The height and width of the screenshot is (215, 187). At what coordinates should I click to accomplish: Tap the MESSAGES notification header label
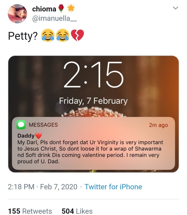[x=43, y=125]
